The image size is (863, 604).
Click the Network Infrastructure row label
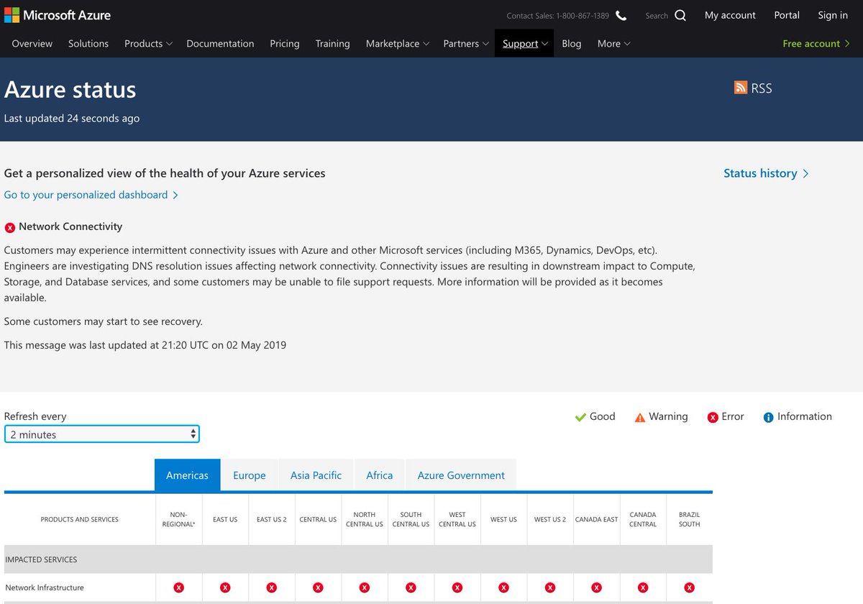[45, 587]
